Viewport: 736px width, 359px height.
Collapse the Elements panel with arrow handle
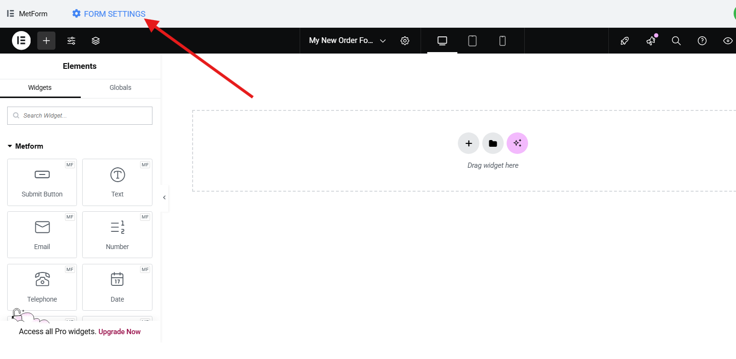coord(164,197)
